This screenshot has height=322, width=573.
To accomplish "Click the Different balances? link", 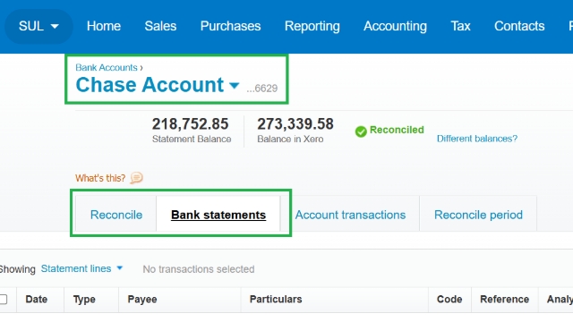I will [477, 139].
